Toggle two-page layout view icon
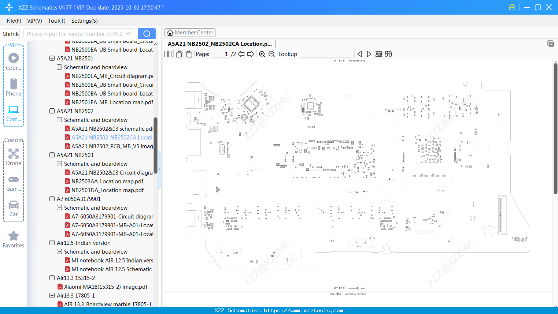Viewport: 558px width, 314px height. [x=168, y=54]
